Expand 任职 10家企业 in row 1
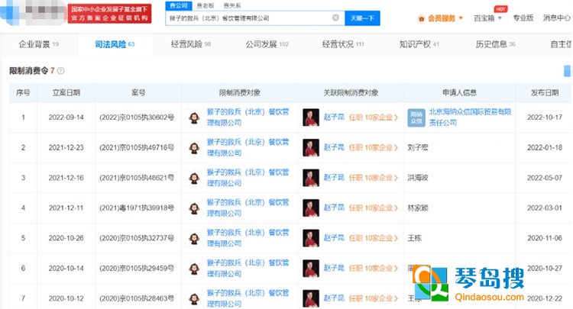The image size is (573, 309). tap(373, 117)
